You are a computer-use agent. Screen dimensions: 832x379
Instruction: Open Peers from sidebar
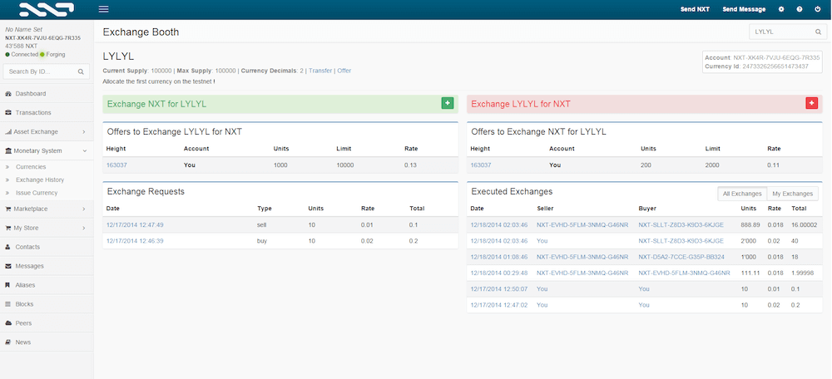tap(47, 323)
